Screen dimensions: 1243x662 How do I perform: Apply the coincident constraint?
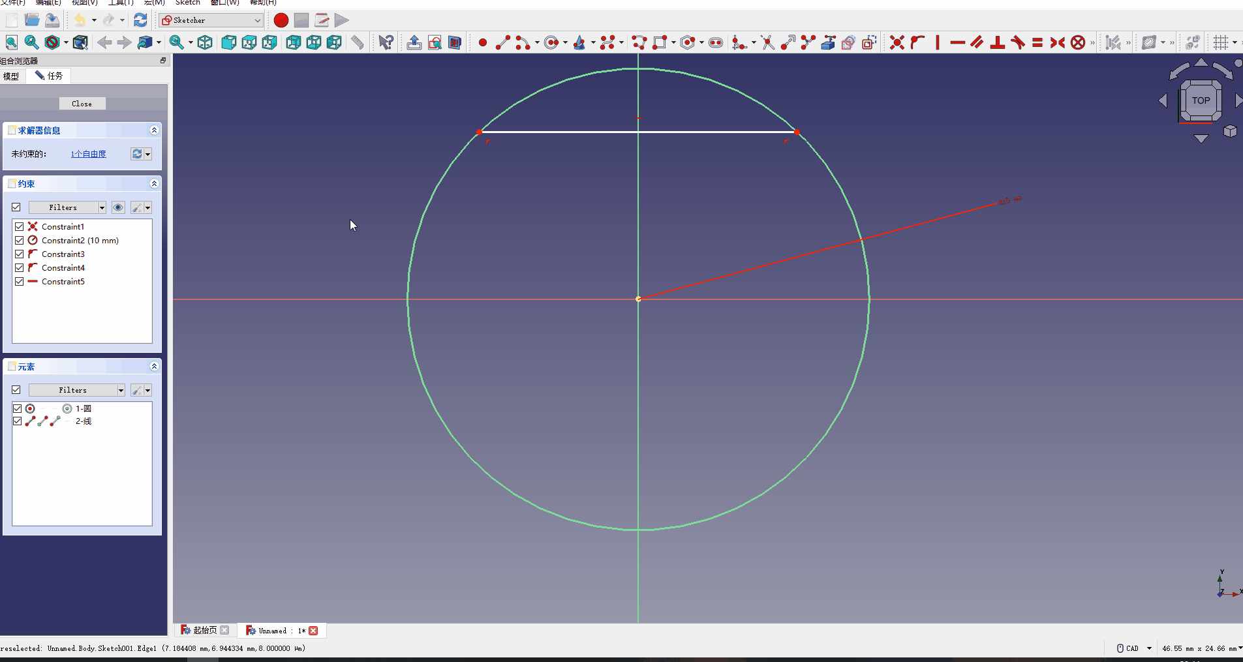pyautogui.click(x=897, y=43)
